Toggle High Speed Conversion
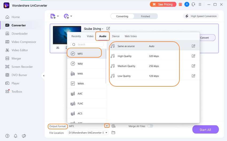This screenshot has height=141, width=227. point(201,16)
